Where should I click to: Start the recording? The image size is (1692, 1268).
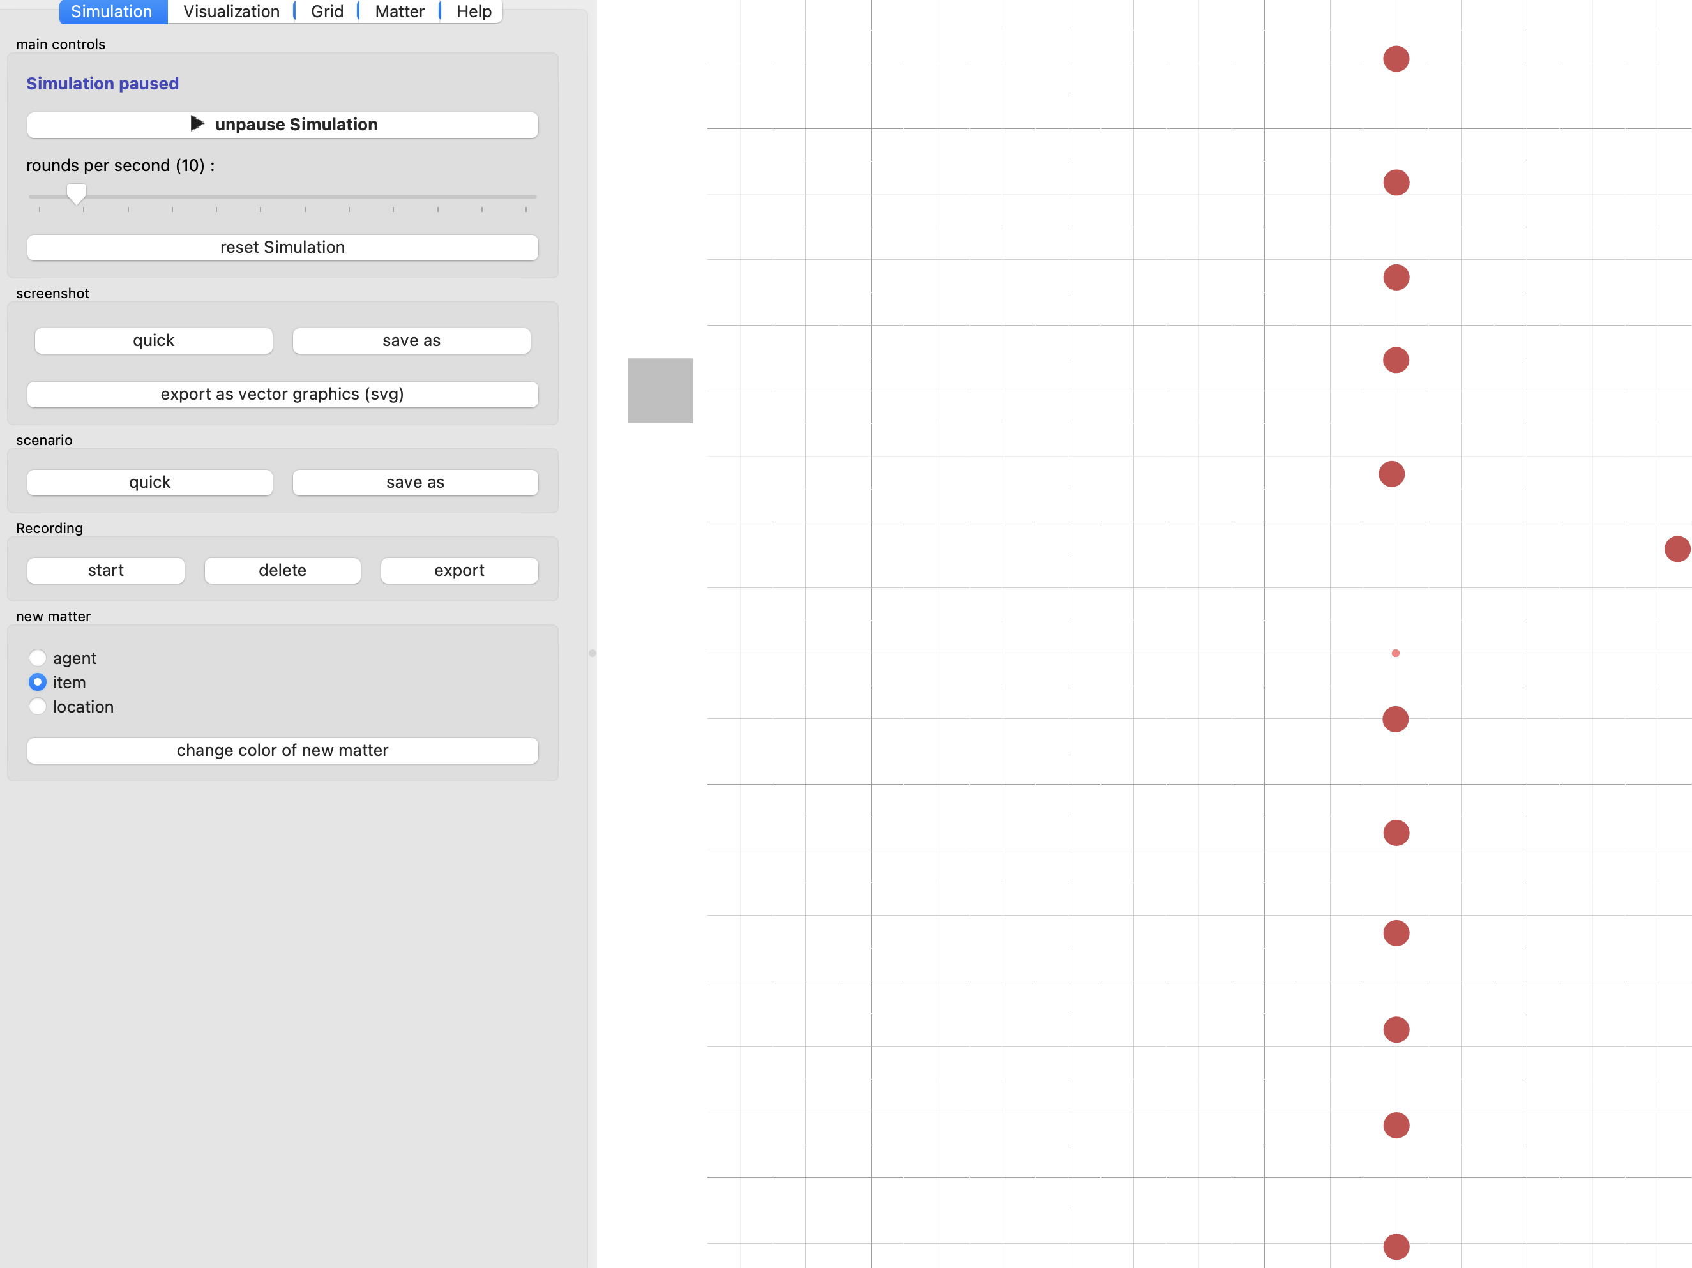[105, 571]
